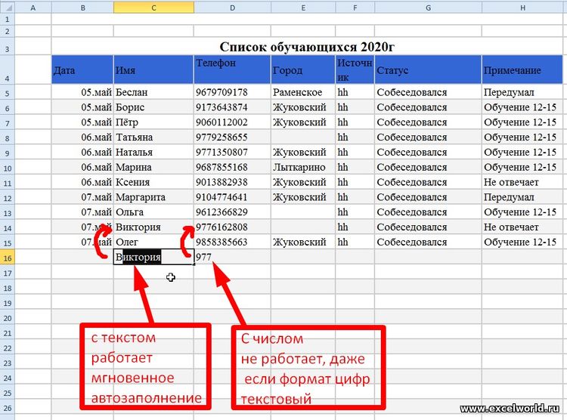Click the edited cell C16 with 'Виктория'
This screenshot has height=420, width=567.
(153, 257)
